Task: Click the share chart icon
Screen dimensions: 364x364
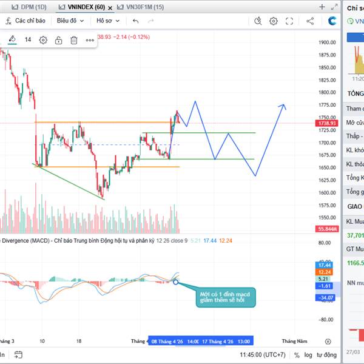Action: (311, 21)
